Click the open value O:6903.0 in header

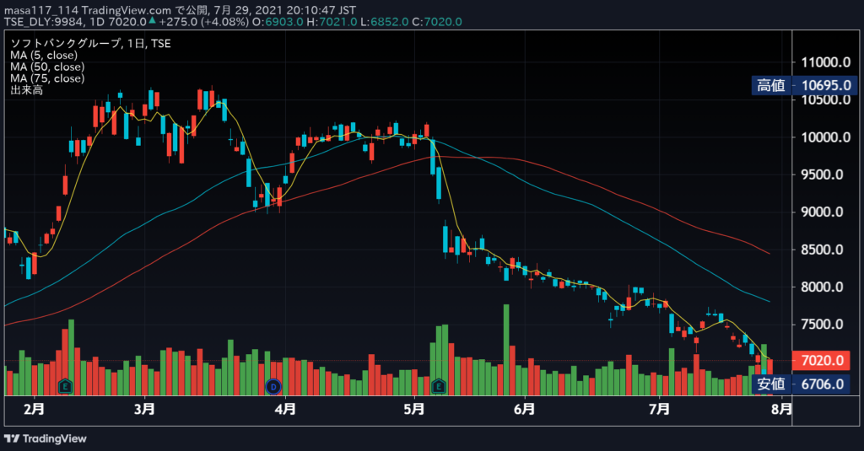tap(278, 22)
